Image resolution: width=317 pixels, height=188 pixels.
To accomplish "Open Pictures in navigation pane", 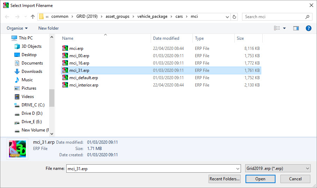I will click(x=29, y=88).
